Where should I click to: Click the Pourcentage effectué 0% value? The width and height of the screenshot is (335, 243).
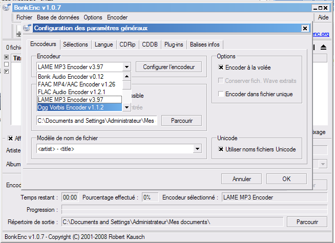point(150,197)
